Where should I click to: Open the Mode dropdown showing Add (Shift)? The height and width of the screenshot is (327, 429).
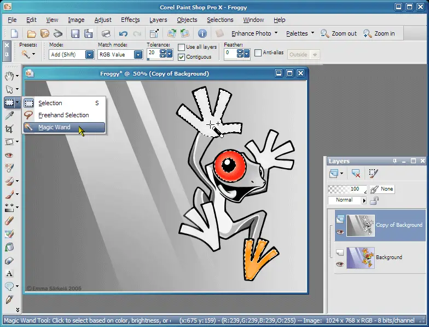click(x=89, y=55)
